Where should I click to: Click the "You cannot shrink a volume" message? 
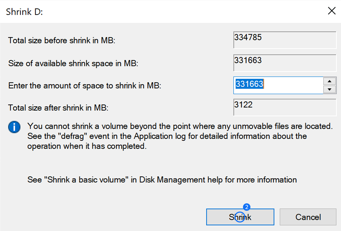pos(180,126)
